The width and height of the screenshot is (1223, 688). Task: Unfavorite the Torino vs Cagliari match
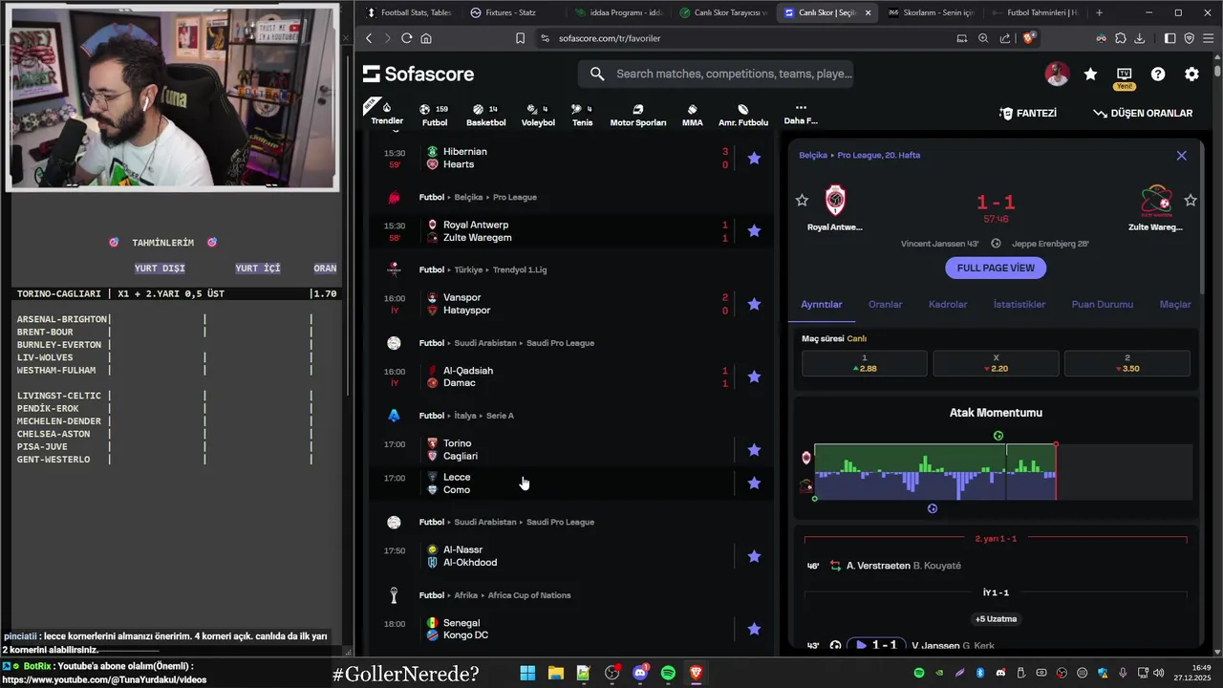coord(754,449)
